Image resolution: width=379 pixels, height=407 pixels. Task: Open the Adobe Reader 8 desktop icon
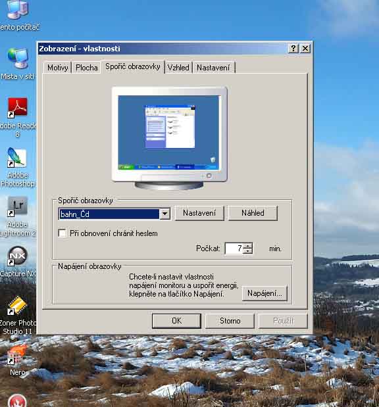[17, 108]
